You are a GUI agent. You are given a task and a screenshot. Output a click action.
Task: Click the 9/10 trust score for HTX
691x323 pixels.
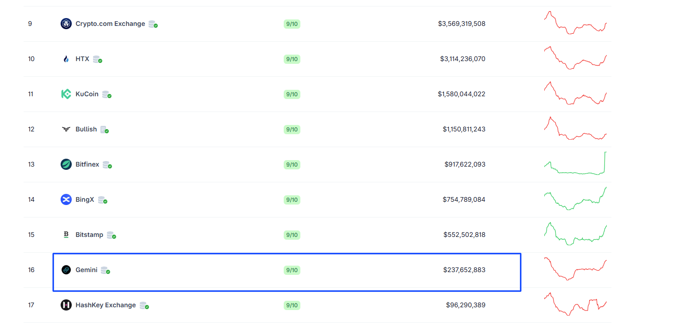coord(292,59)
